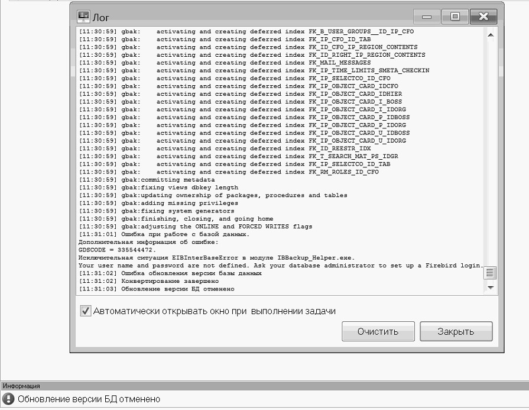Click the log scrollbar down arrow
The width and height of the screenshot is (529, 410).
point(490,287)
